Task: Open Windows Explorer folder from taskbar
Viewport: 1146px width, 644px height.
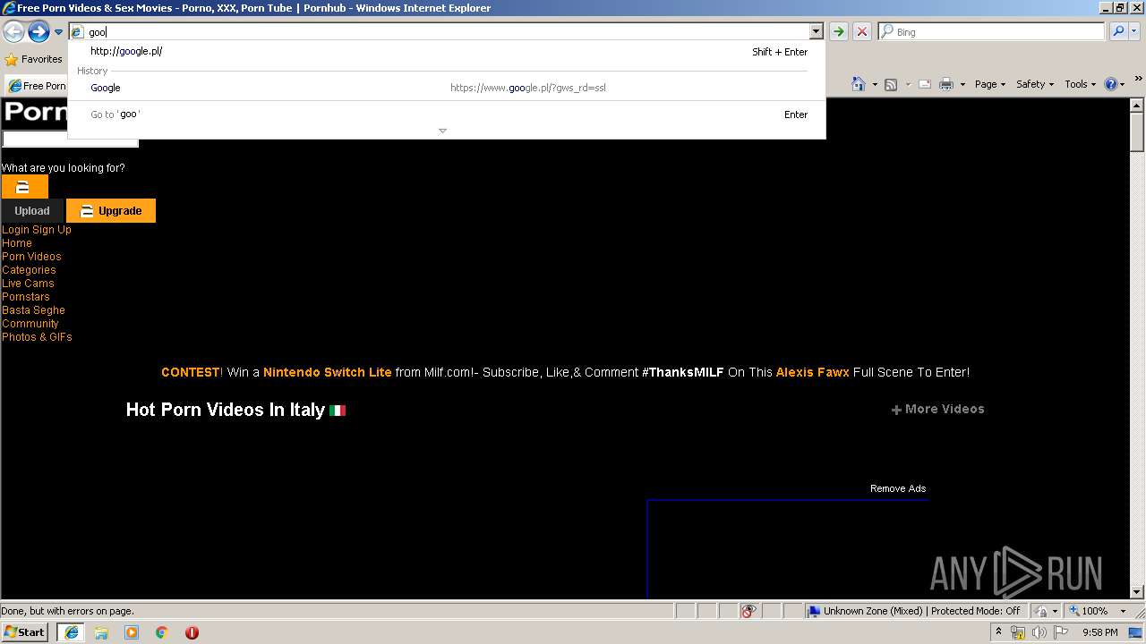Action: pos(101,632)
